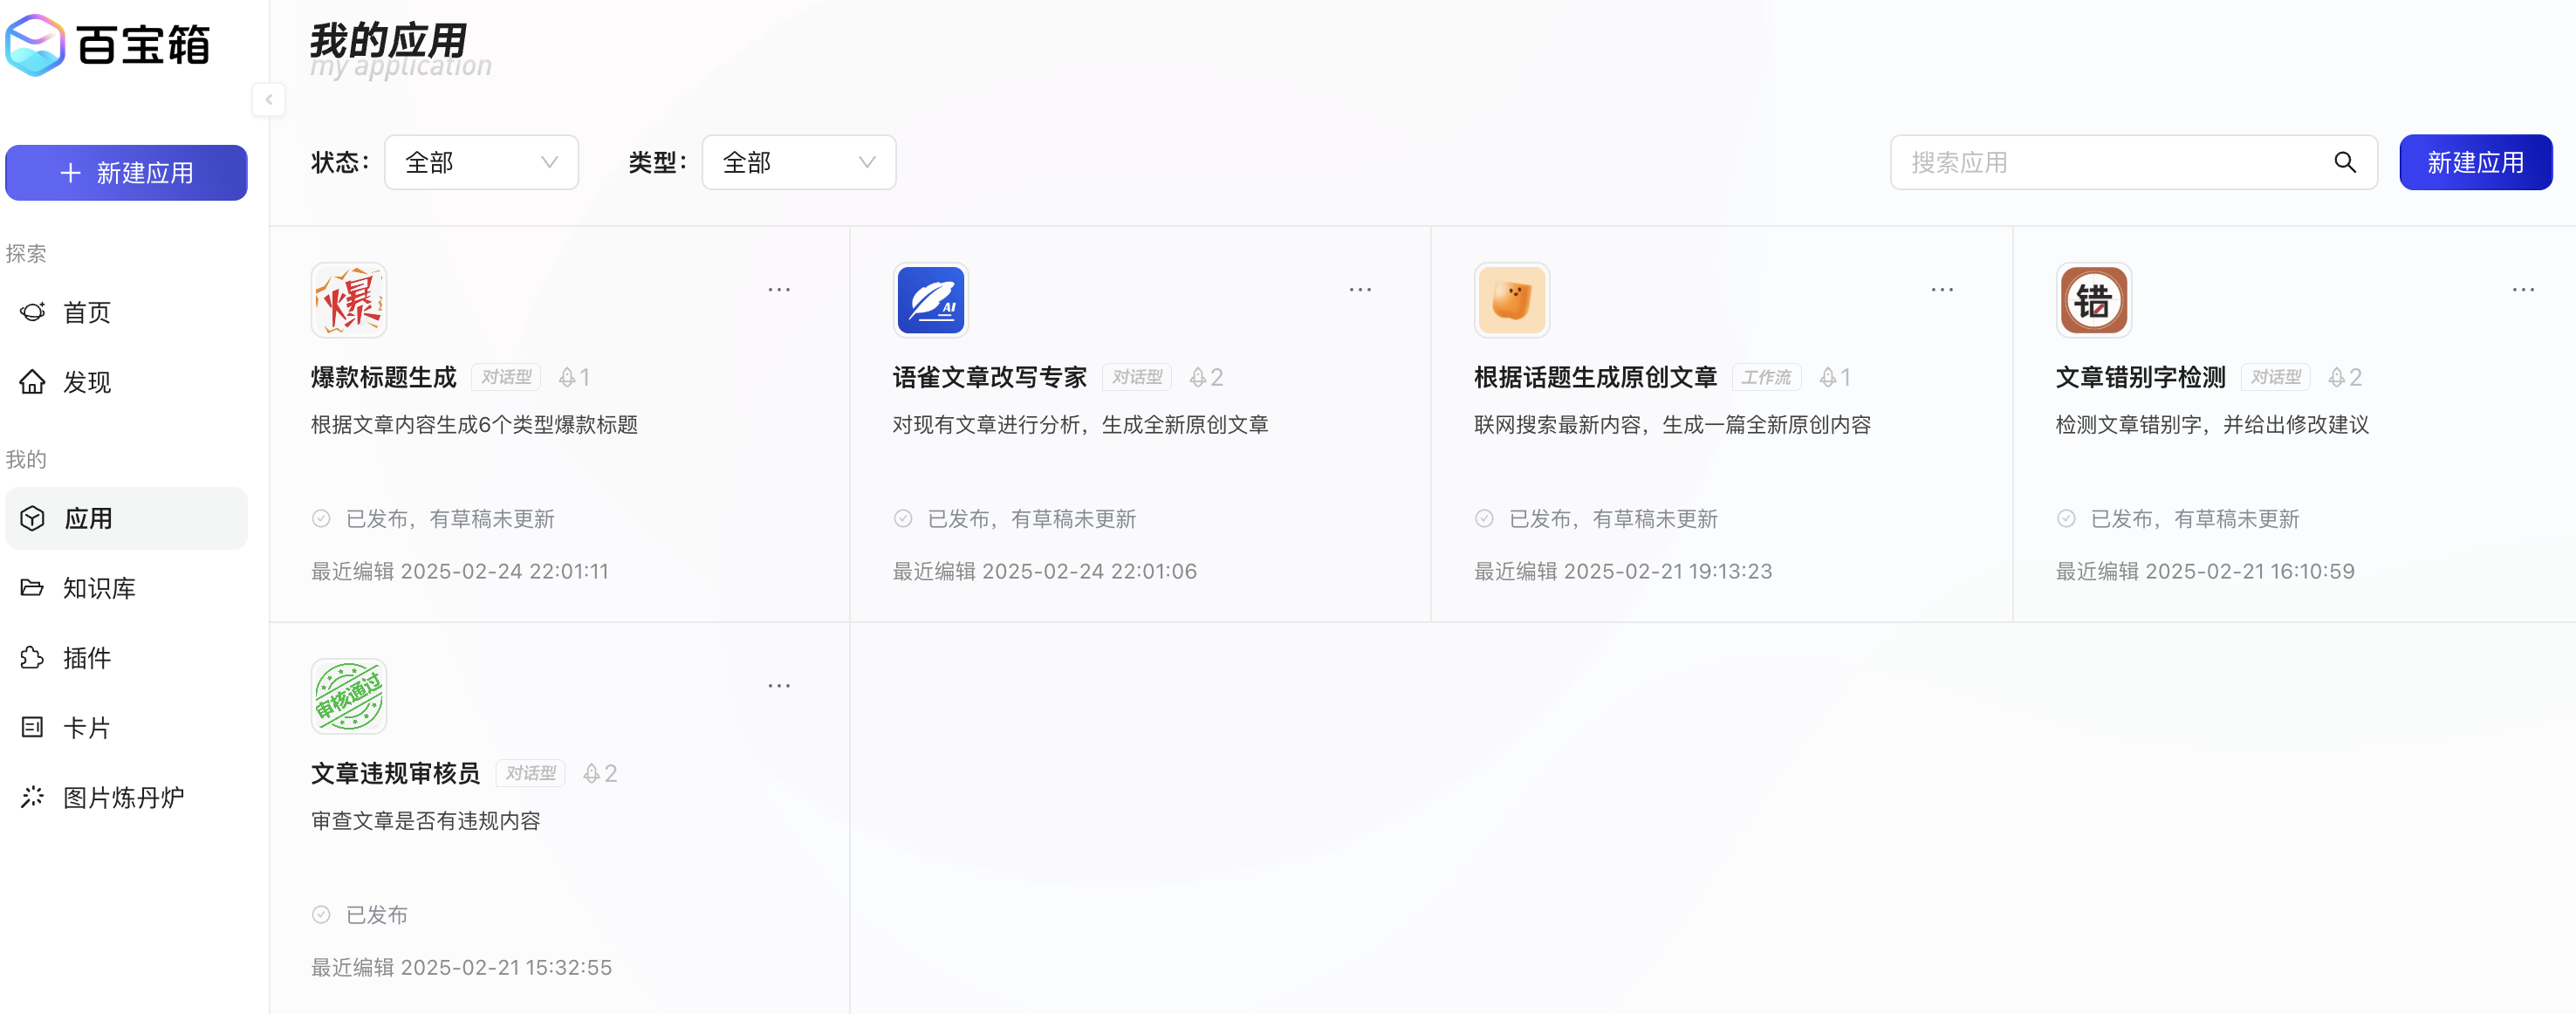This screenshot has width=2576, height=1014.
Task: Click the orange 根据话题生成原创文章 icon
Action: coord(1511,300)
